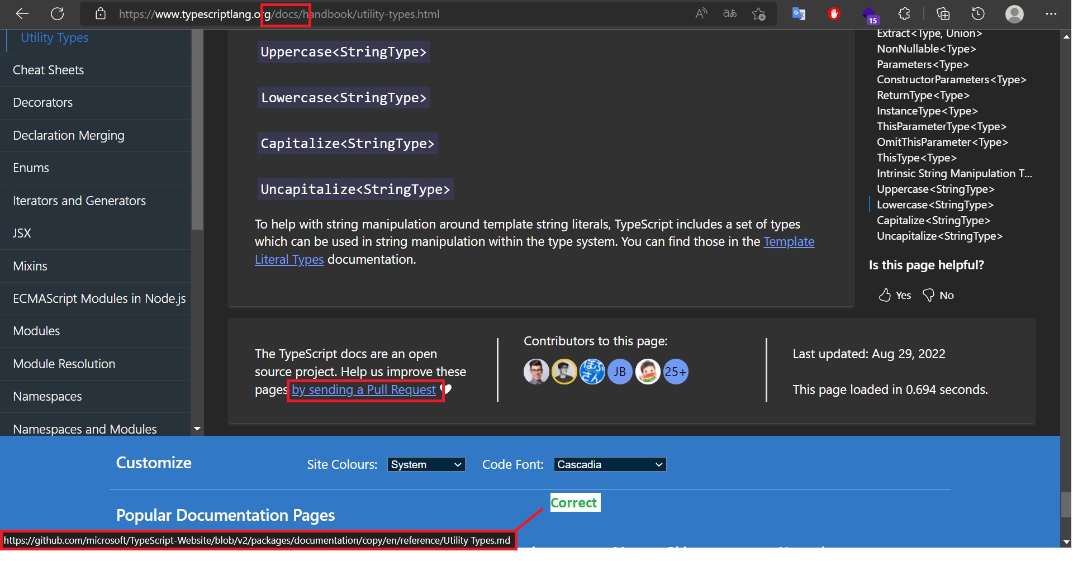1073x561 pixels.
Task: Select Utility Types in sidebar
Action: click(55, 37)
